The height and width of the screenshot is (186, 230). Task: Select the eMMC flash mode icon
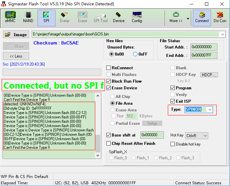pos(10,17)
